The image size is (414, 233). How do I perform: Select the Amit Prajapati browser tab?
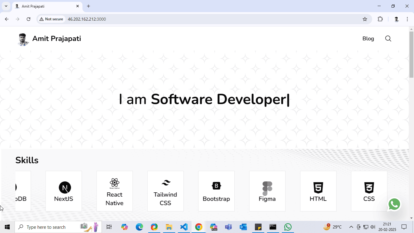pos(45,6)
